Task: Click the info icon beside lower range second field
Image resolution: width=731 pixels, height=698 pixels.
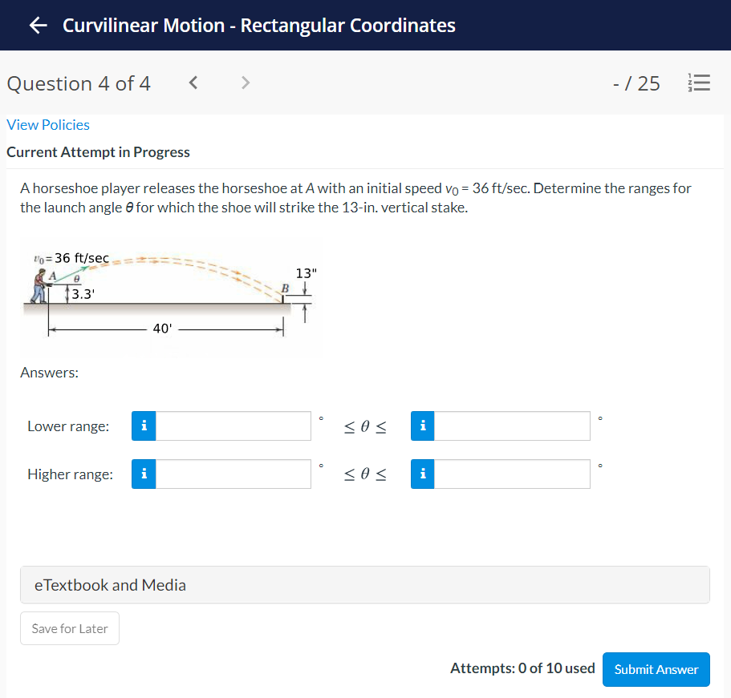Action: coord(422,426)
